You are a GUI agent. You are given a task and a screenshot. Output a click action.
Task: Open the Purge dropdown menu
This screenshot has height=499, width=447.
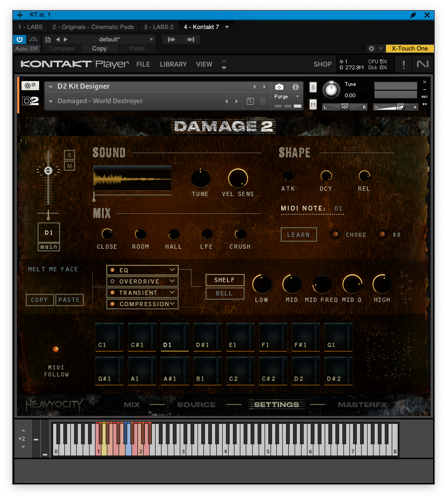coord(298,97)
